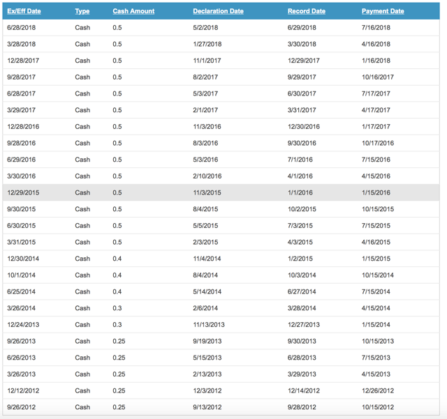Click the 9/26/2012 ex-date cell
Screen dimensions: 447x419
pos(22,407)
